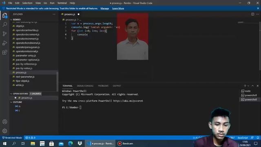Open operatorkondisional.js file

(28, 43)
